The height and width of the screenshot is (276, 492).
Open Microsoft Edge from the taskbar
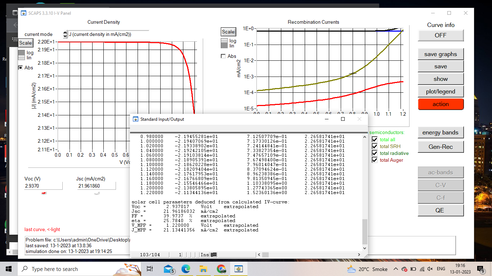[185, 269]
